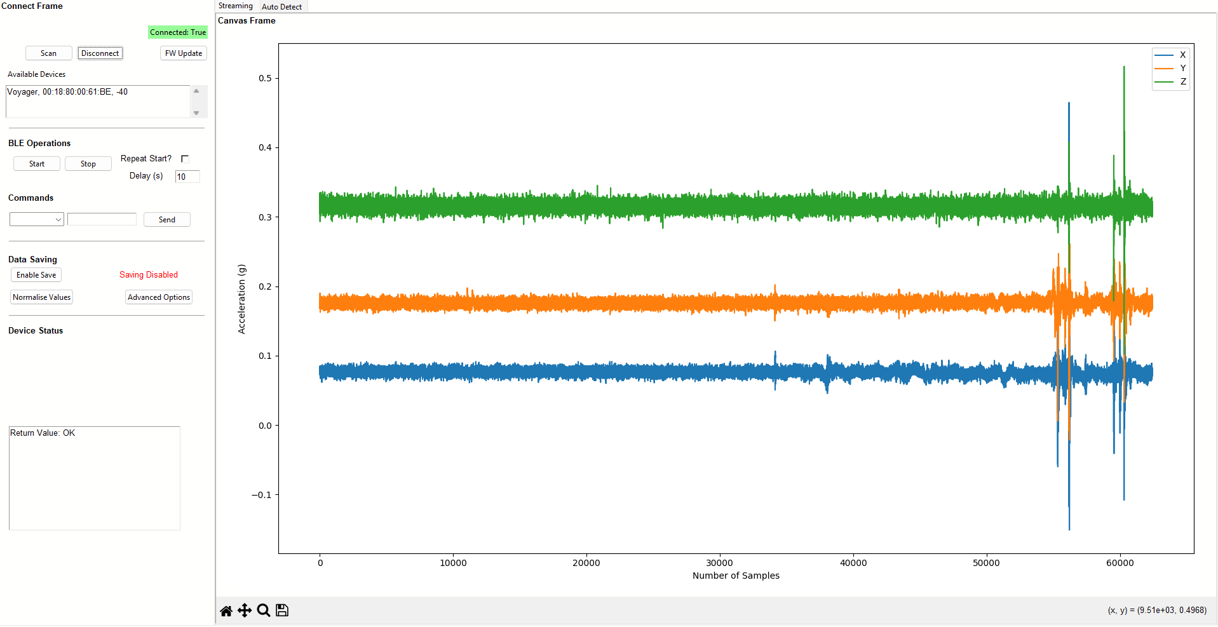Switch to the Streaming tab
The width and height of the screenshot is (1218, 627).
[x=235, y=6]
